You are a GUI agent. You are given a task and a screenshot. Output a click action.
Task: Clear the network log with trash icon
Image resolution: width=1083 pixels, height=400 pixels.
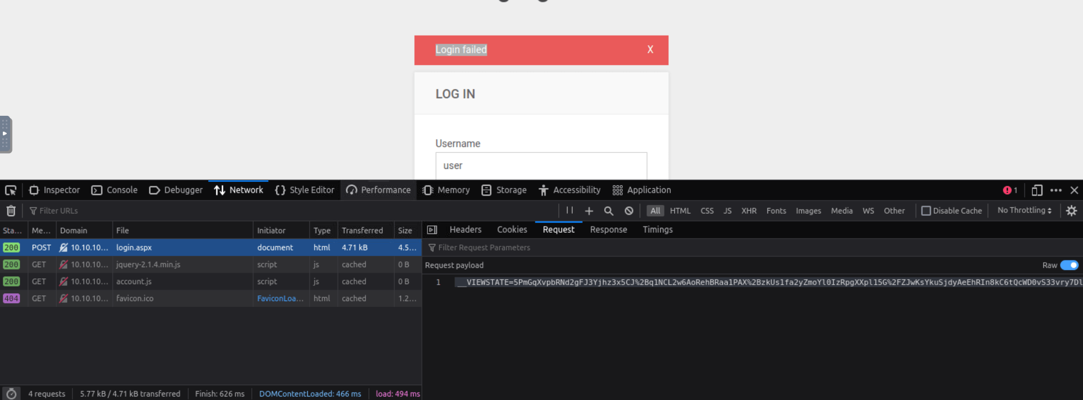(x=11, y=211)
